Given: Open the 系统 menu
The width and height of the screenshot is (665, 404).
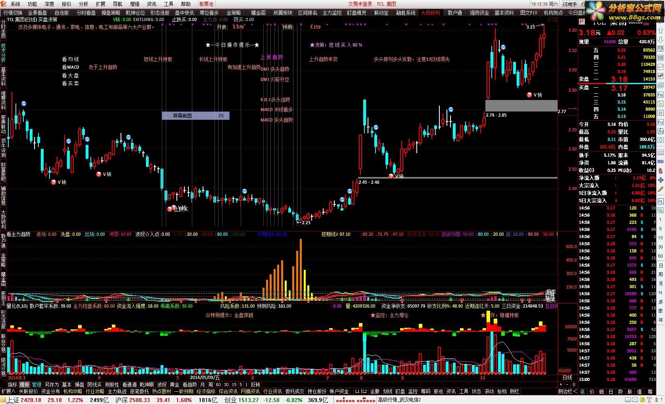Looking at the screenshot, I should point(15,4).
